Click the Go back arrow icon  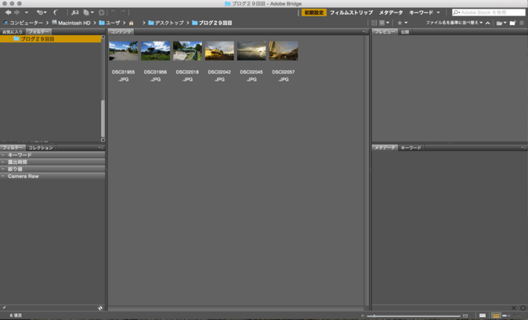tap(8, 13)
